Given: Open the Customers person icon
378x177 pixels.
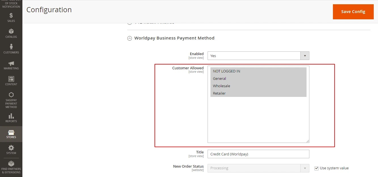Looking at the screenshot, I should tap(11, 47).
